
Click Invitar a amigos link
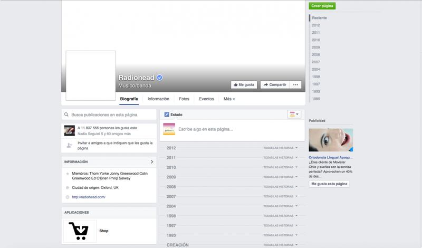(x=115, y=146)
